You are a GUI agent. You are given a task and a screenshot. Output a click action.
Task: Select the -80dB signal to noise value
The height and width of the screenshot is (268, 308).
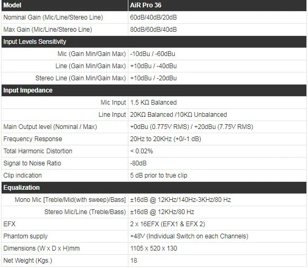click(138, 163)
